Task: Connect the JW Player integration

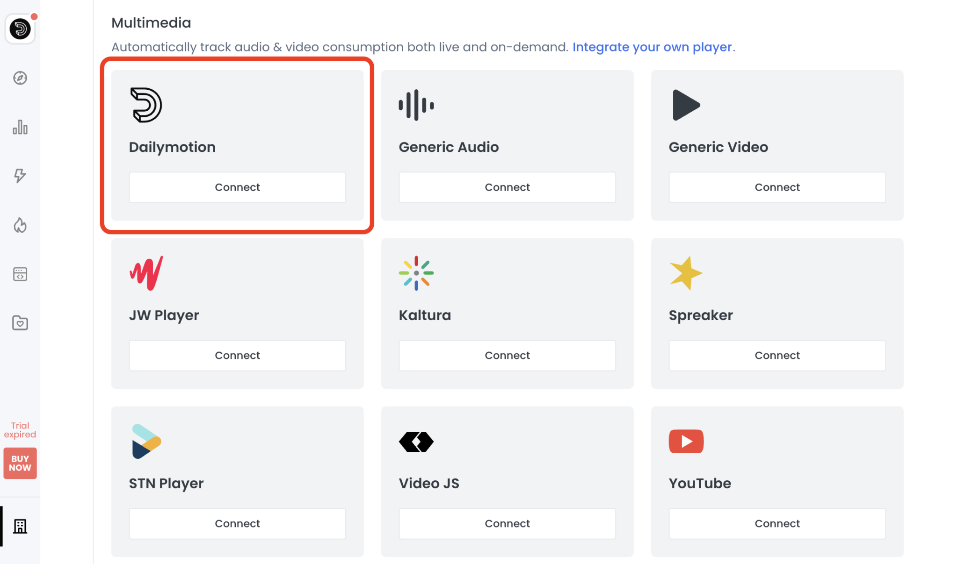Action: point(237,355)
